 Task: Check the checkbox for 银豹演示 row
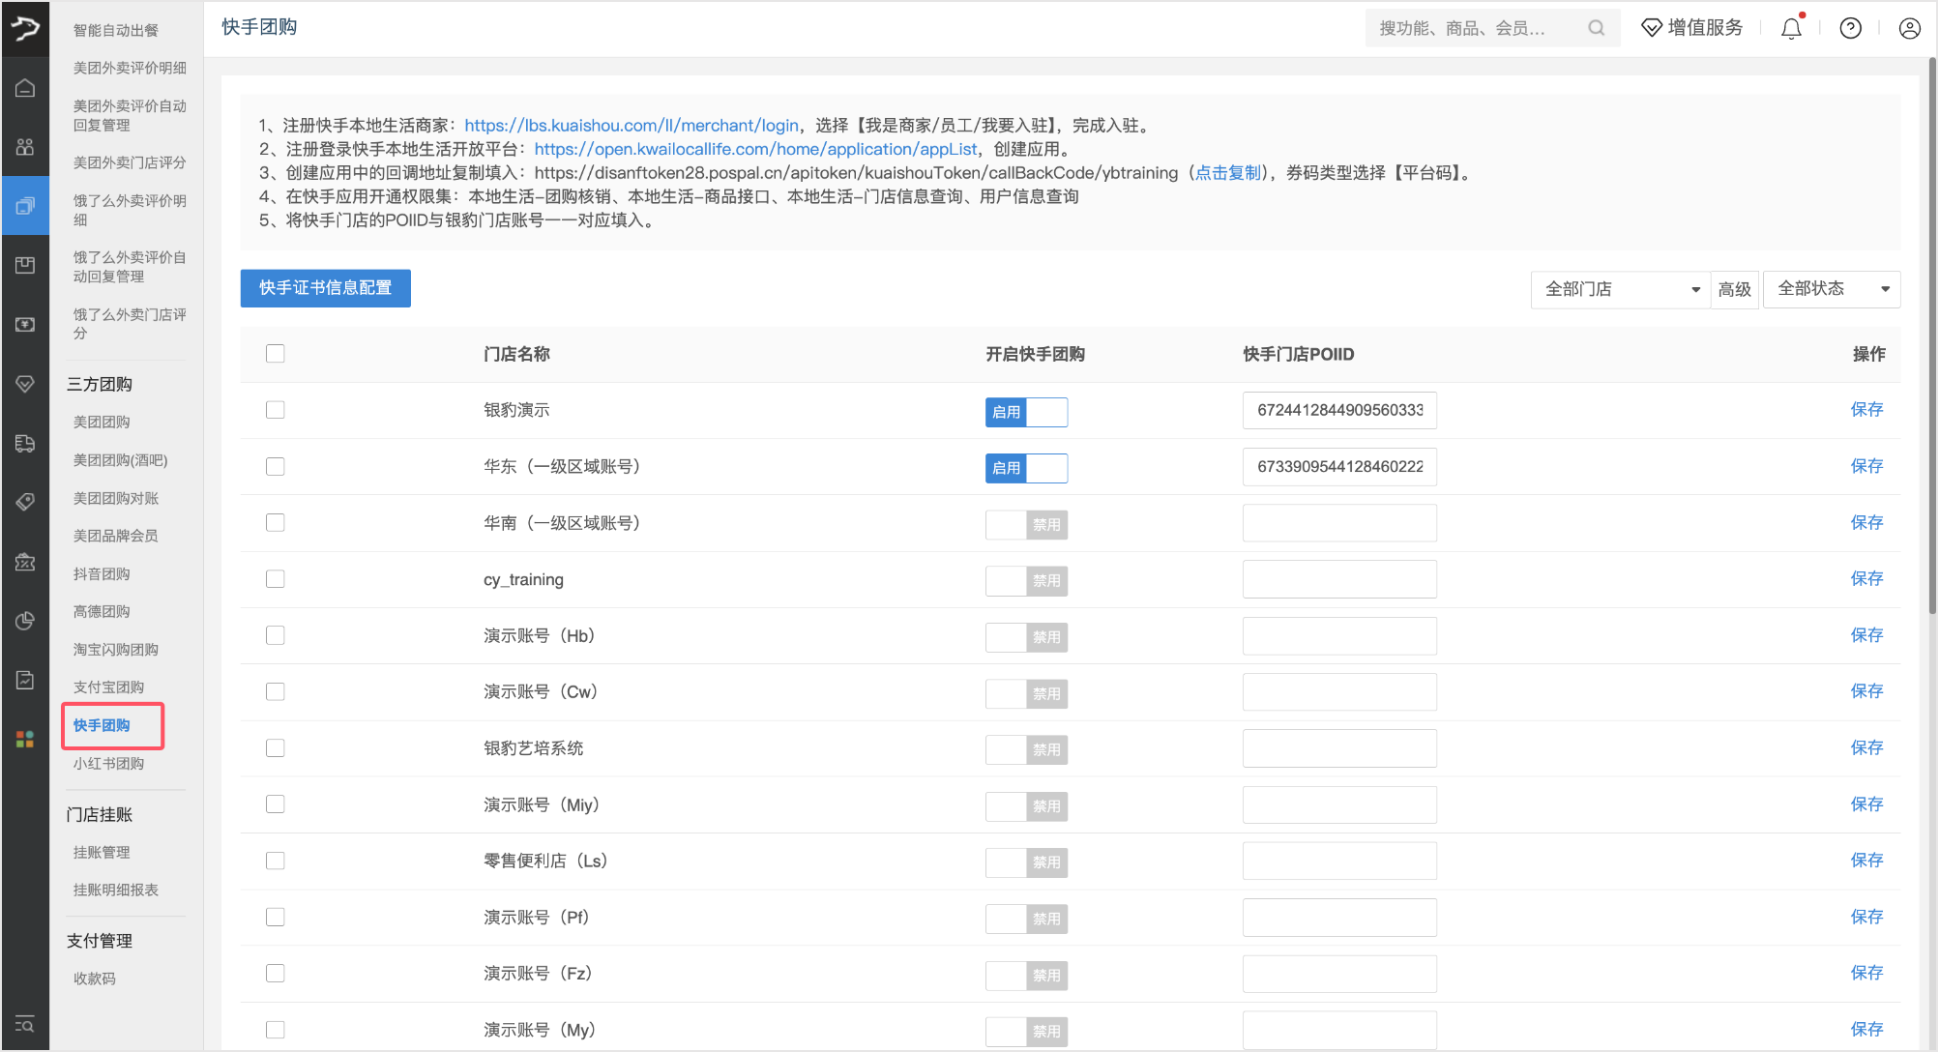tap(276, 410)
